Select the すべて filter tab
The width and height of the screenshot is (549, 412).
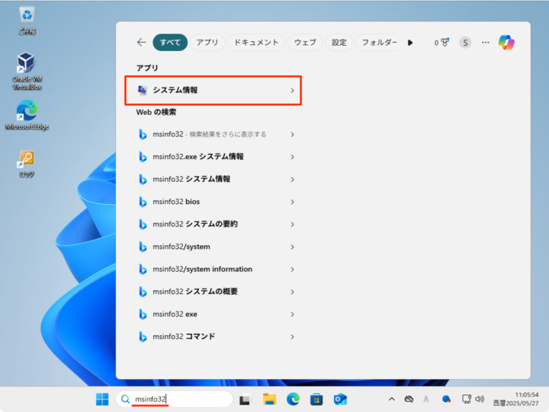(x=170, y=43)
